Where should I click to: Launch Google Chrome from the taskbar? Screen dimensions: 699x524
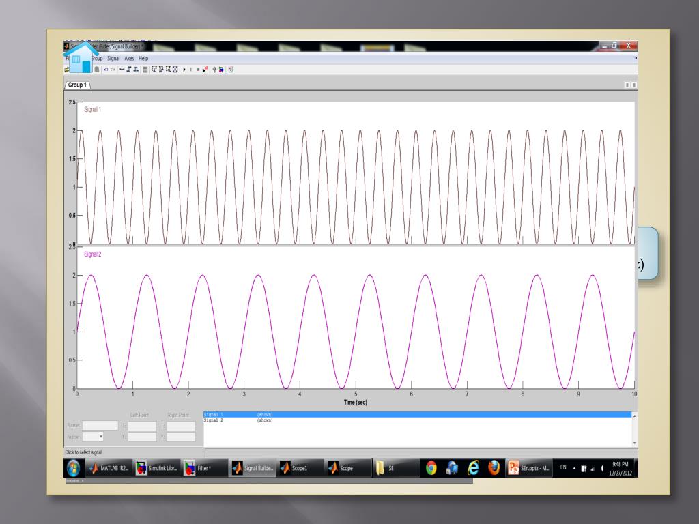point(431,468)
